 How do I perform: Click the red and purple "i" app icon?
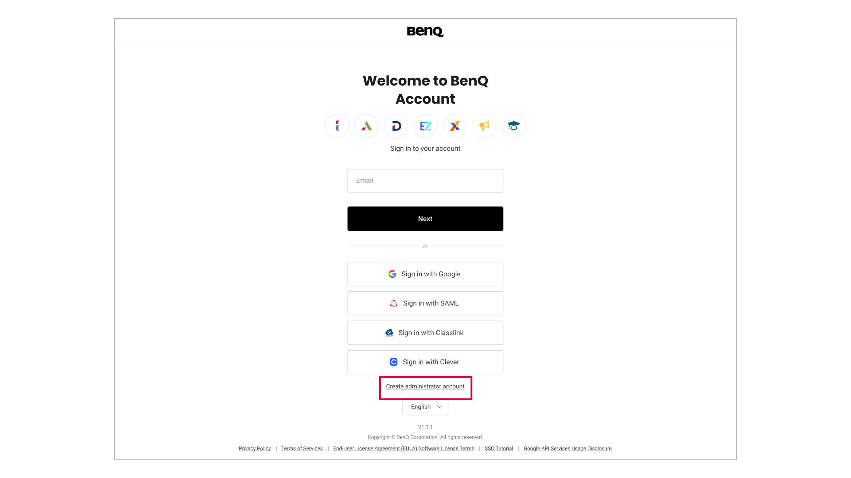pyautogui.click(x=337, y=126)
